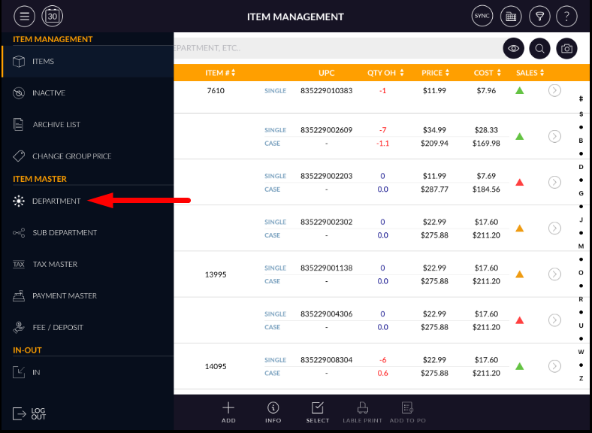Jump to letter M in alphabet index
The height and width of the screenshot is (433, 592).
[x=581, y=247]
